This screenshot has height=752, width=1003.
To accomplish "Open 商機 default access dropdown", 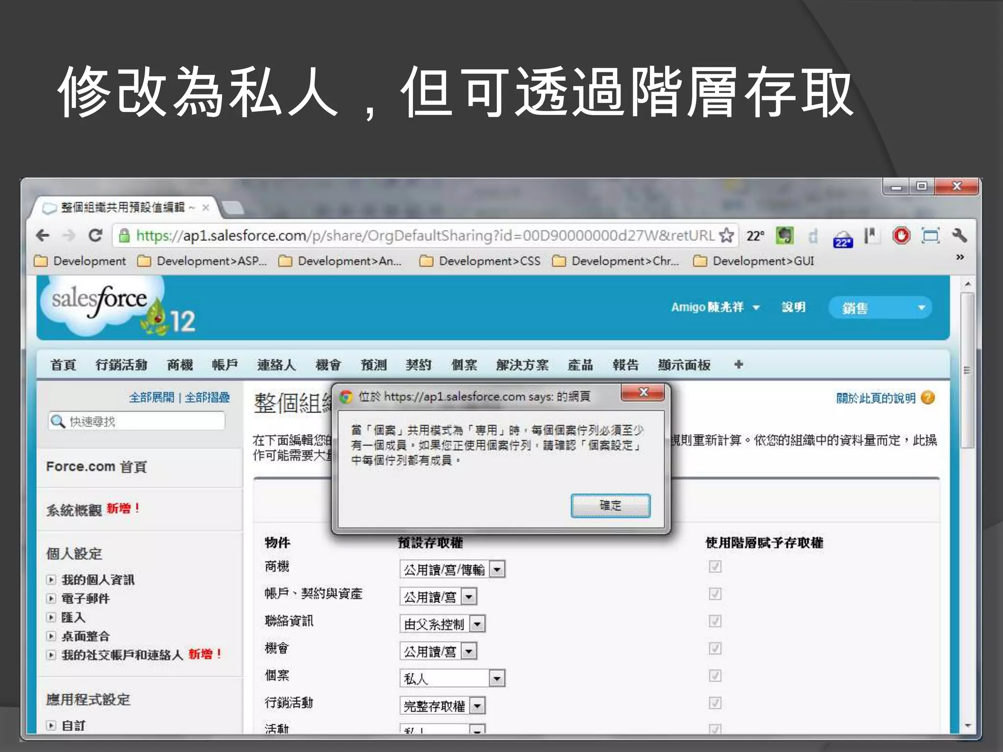I will pos(453,569).
